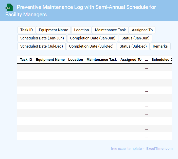Click the Location tag chip

click(x=81, y=30)
